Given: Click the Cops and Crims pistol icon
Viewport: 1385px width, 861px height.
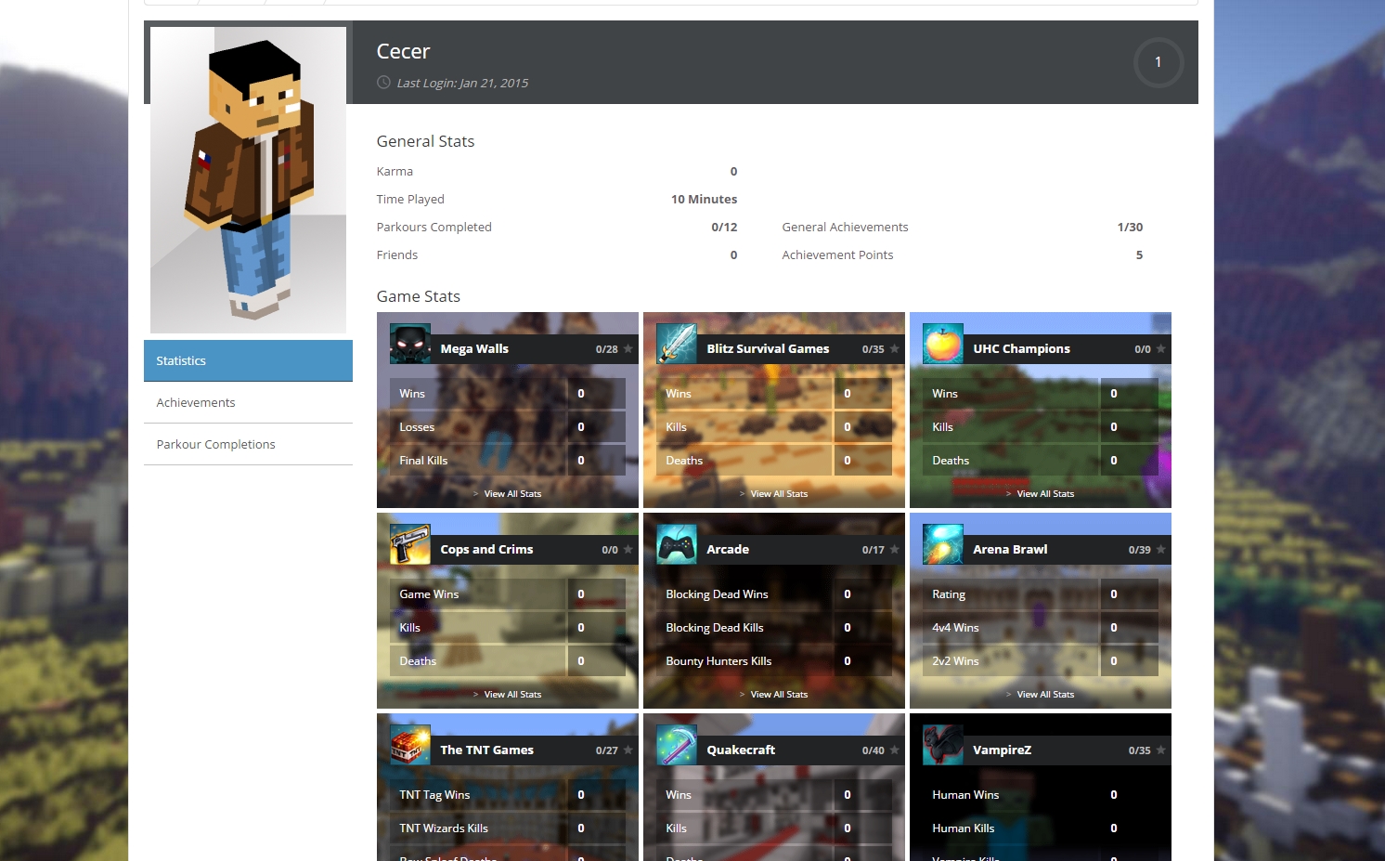Looking at the screenshot, I should pyautogui.click(x=410, y=544).
